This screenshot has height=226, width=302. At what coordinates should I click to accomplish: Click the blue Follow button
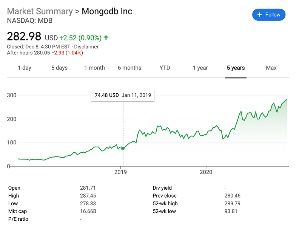pos(269,15)
